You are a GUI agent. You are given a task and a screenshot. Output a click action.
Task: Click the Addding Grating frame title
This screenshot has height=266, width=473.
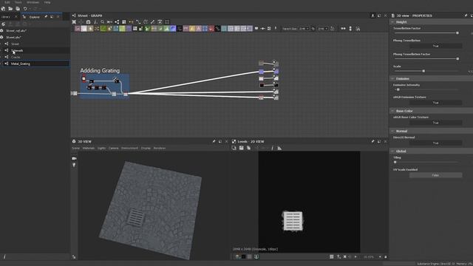[100, 71]
